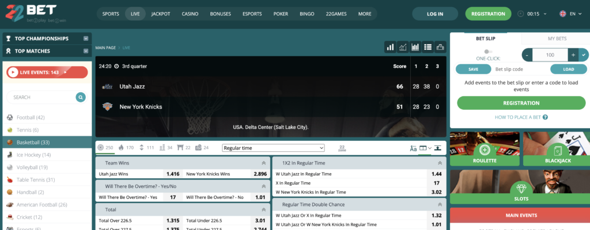Click the Utah Jazz team logo
The width and height of the screenshot is (590, 230).
tap(107, 86)
